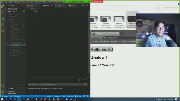Click the problems filter funnel icon
The height and width of the screenshot is (101, 180).
[x=85, y=84]
